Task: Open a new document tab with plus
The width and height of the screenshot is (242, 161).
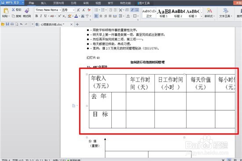Action: (77, 24)
